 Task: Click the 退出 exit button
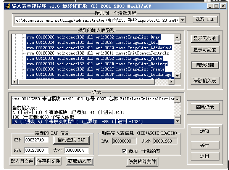point(205,156)
